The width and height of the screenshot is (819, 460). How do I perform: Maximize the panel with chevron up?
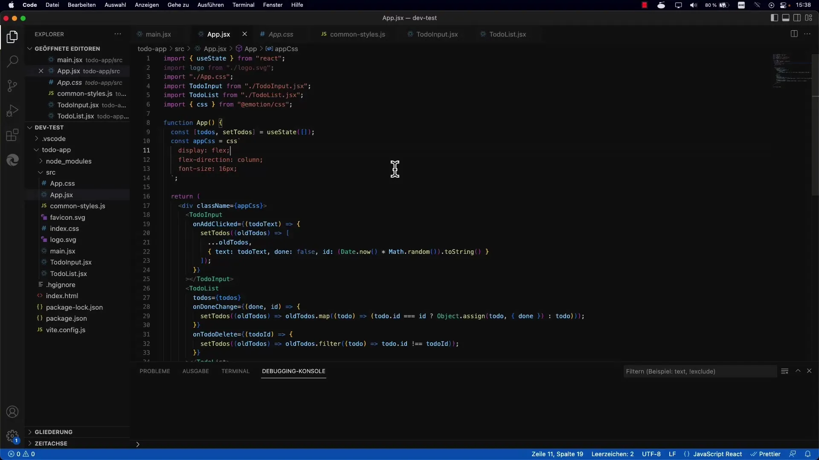pyautogui.click(x=798, y=371)
